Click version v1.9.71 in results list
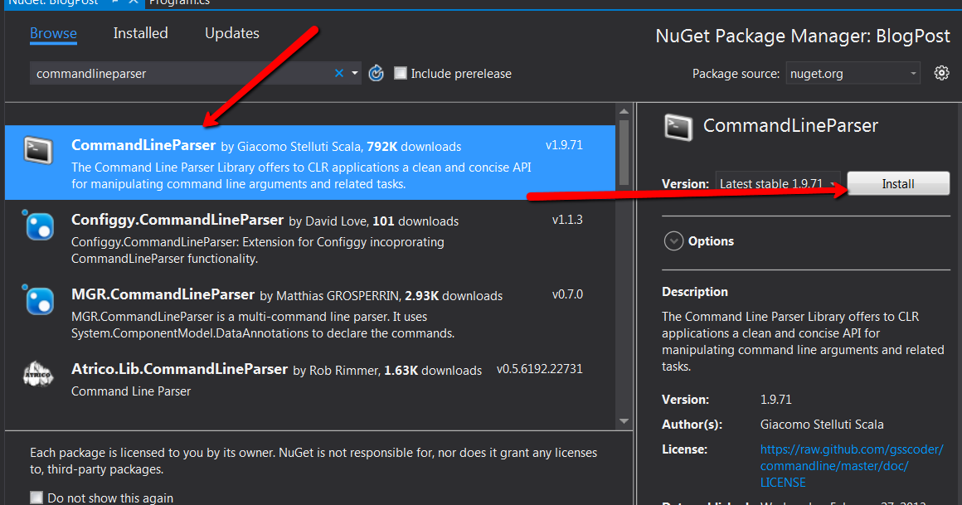The height and width of the screenshot is (505, 962). [x=564, y=145]
